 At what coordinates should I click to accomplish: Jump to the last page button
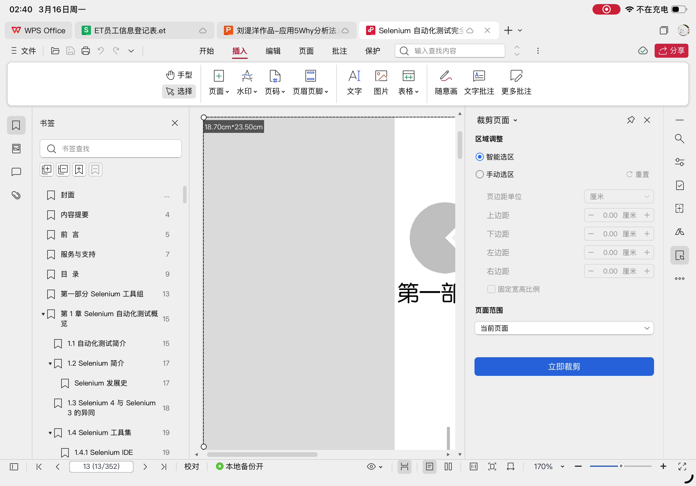(164, 466)
